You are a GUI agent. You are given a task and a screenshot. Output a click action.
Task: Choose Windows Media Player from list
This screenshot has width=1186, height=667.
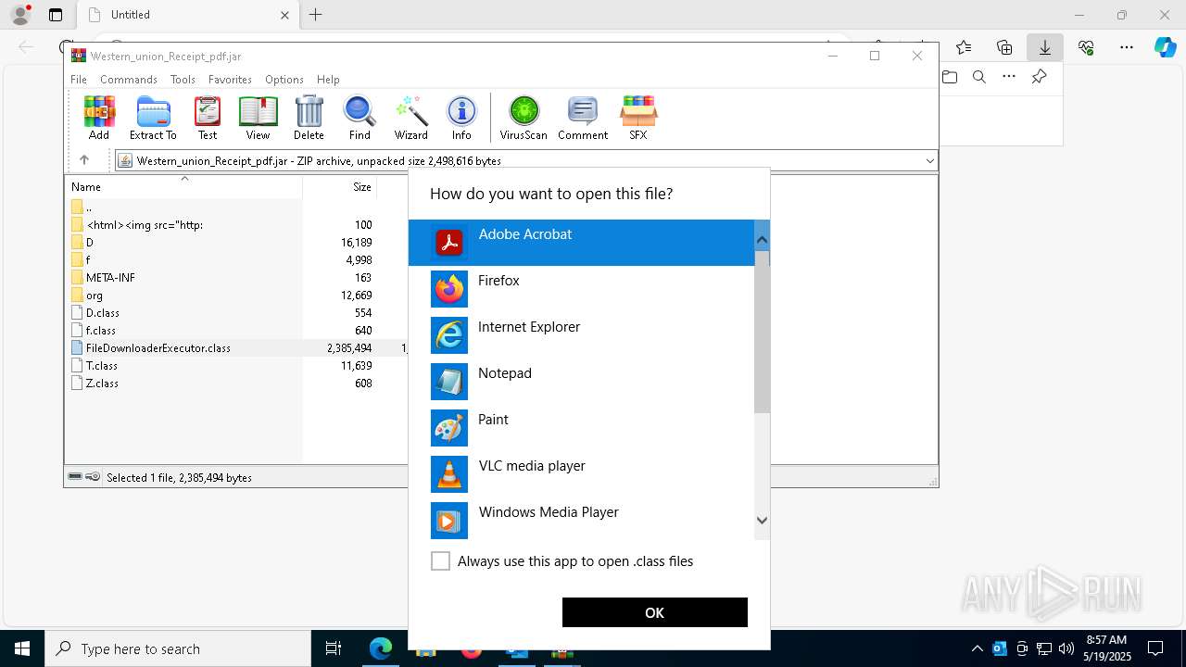pyautogui.click(x=582, y=519)
